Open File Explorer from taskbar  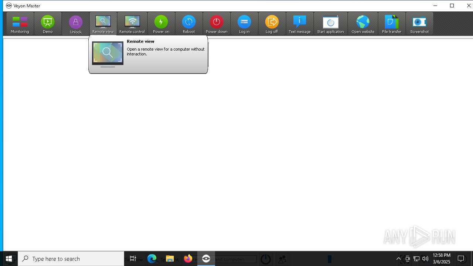170,259
